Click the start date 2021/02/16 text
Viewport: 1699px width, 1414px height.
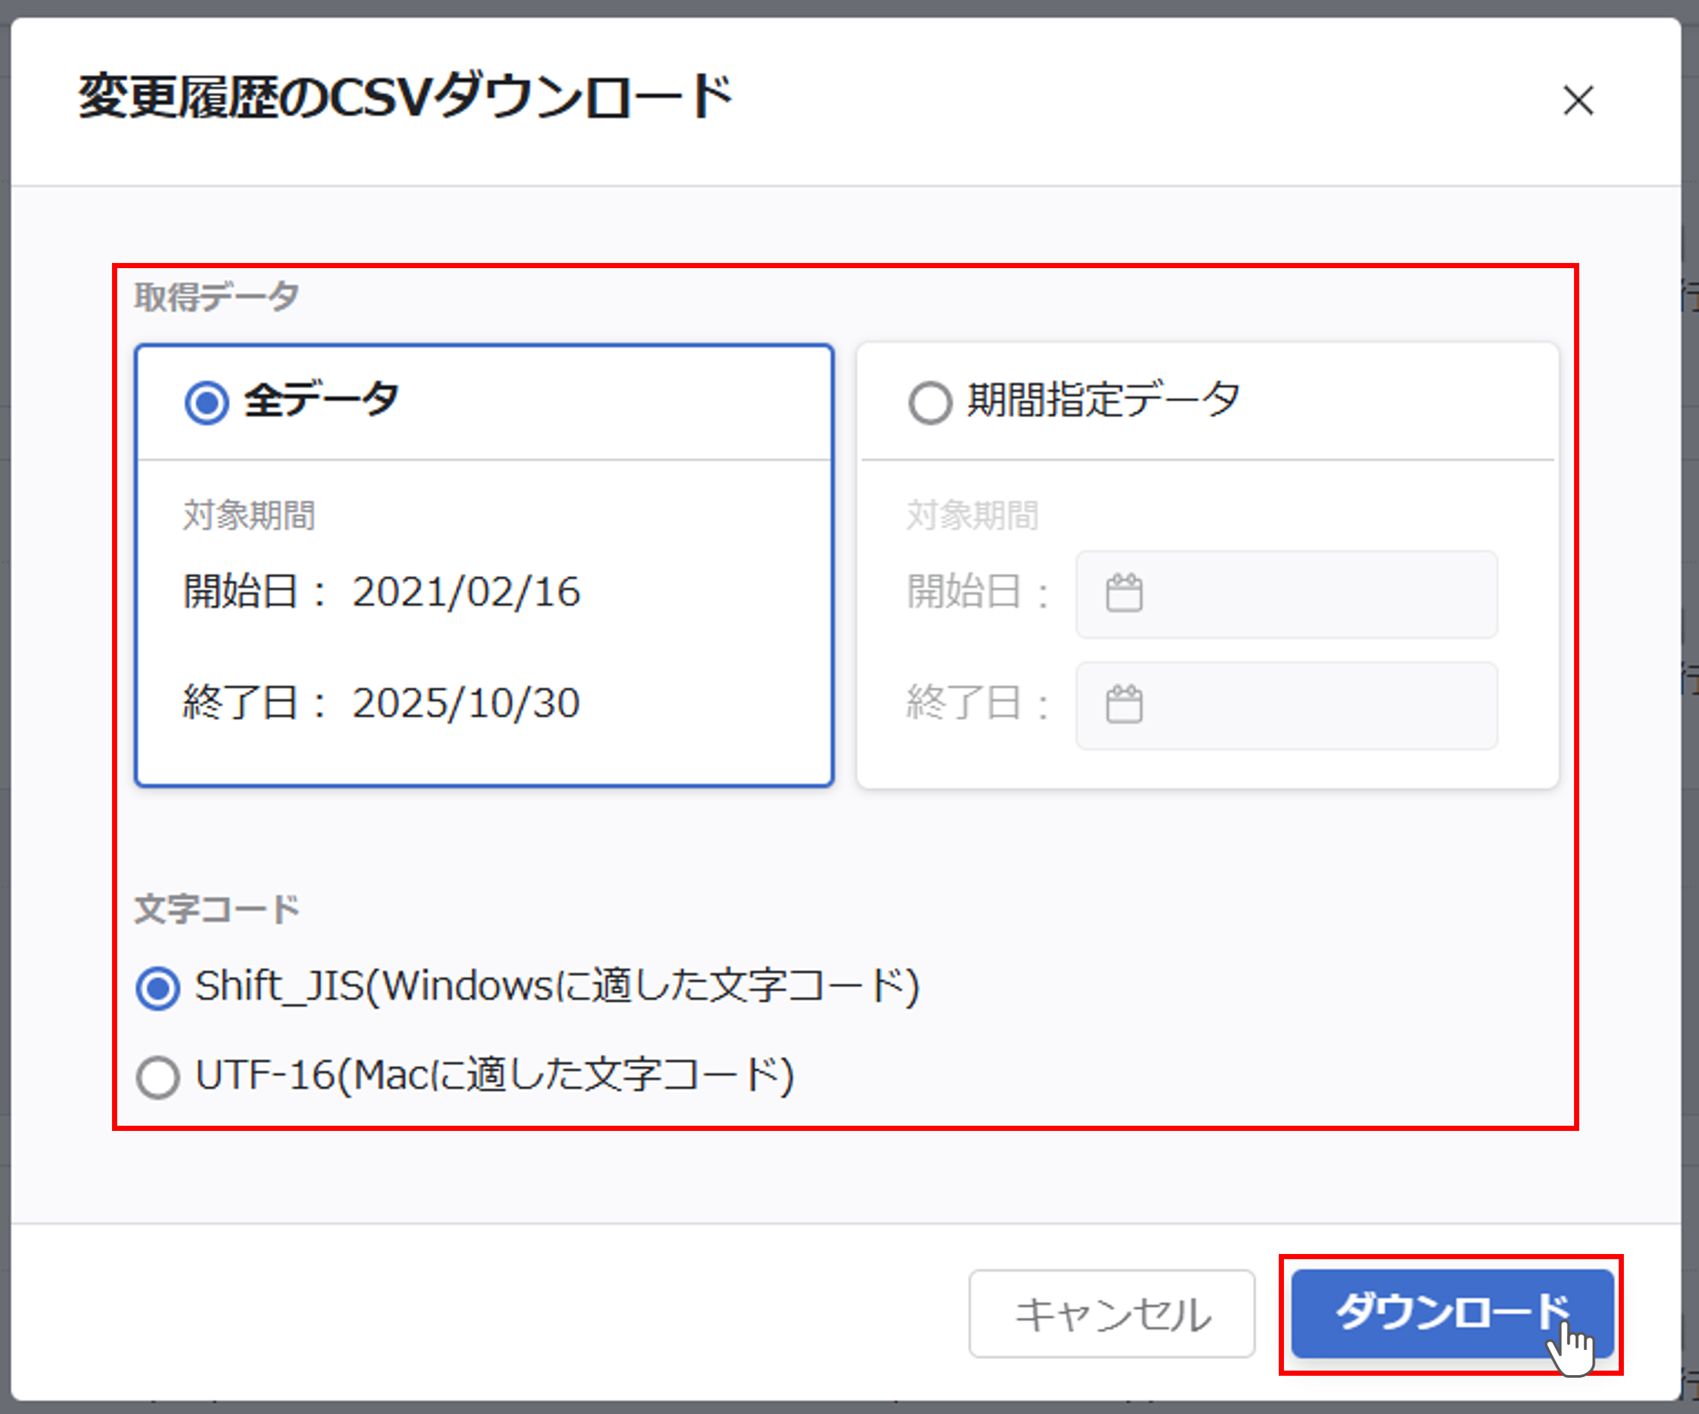coord(467,591)
